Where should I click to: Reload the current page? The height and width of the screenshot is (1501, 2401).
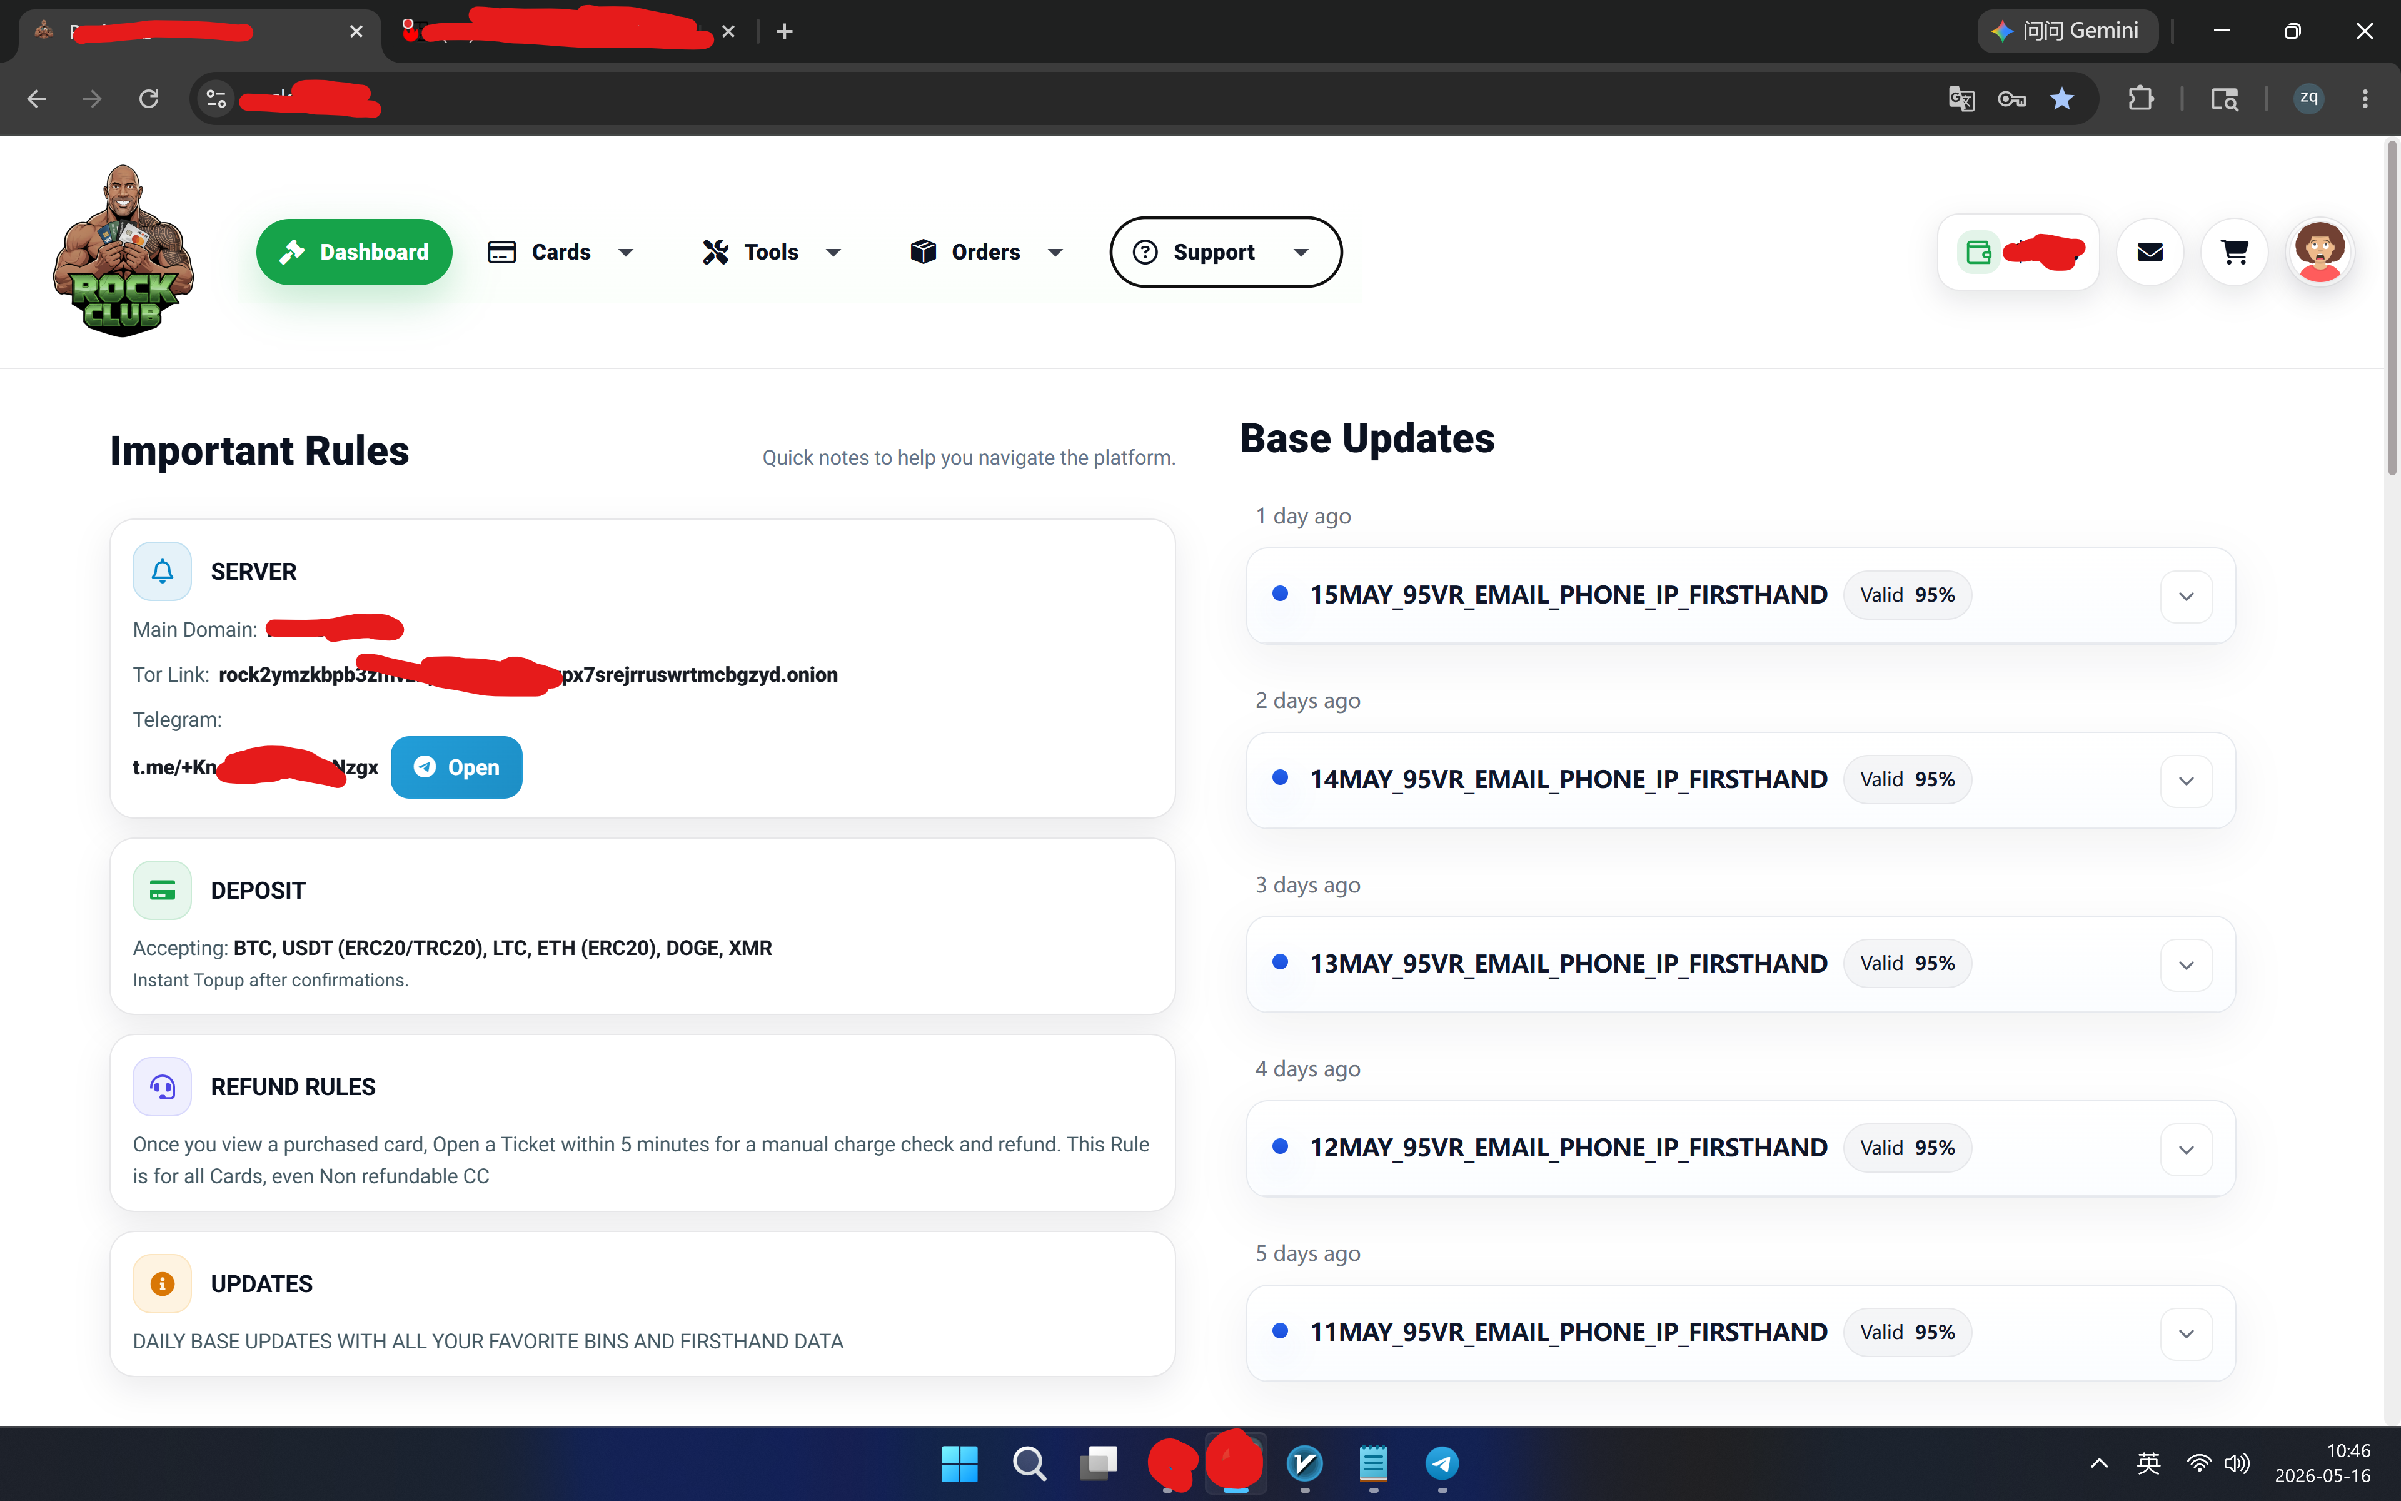[x=149, y=98]
